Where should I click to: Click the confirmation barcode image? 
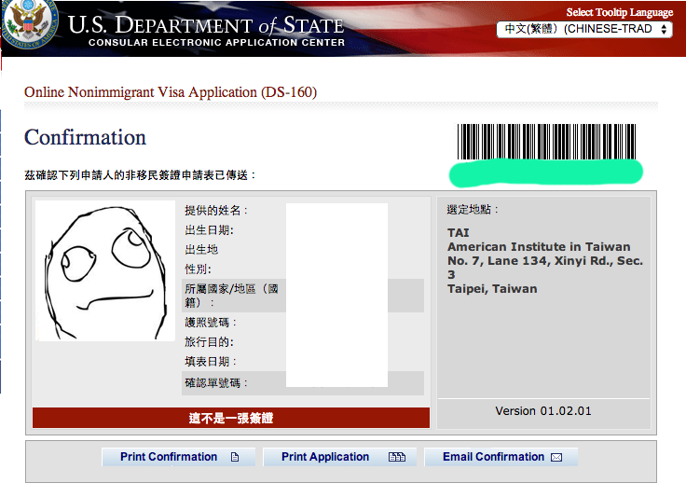click(546, 142)
